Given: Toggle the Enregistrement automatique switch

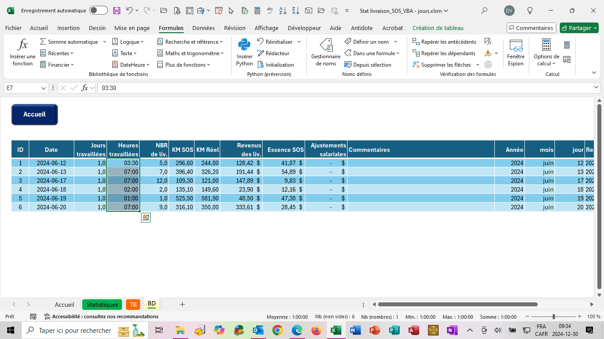Looking at the screenshot, I should (98, 11).
